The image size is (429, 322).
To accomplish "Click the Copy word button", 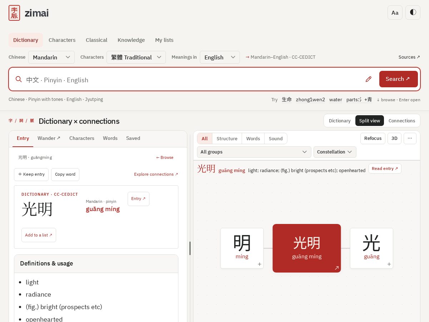I will click(65, 175).
